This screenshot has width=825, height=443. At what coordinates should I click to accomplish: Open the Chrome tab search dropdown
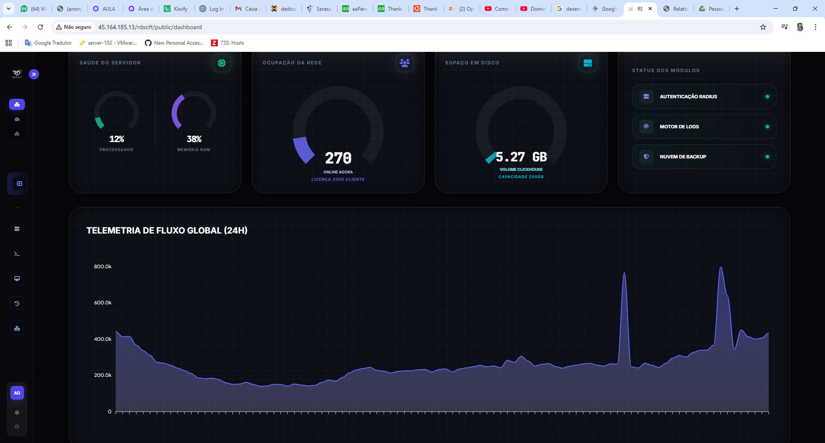(x=9, y=9)
